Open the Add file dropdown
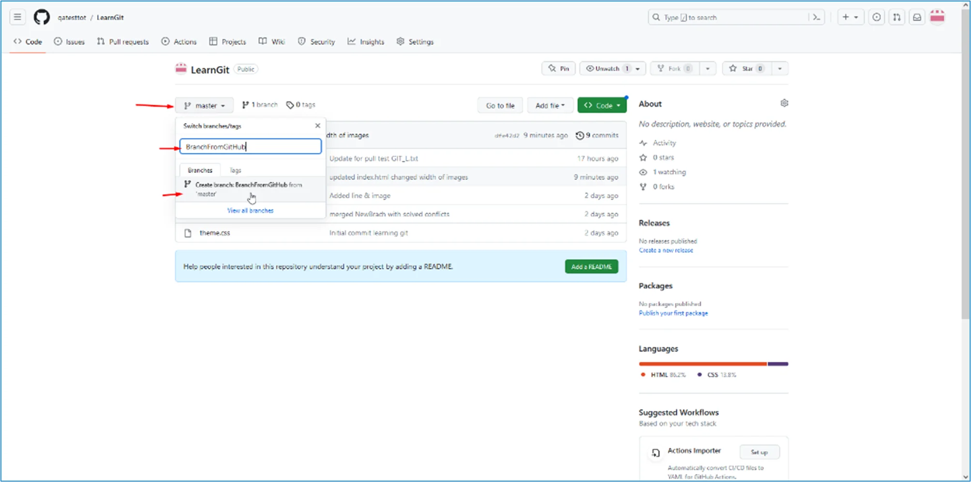The image size is (971, 482). point(550,105)
